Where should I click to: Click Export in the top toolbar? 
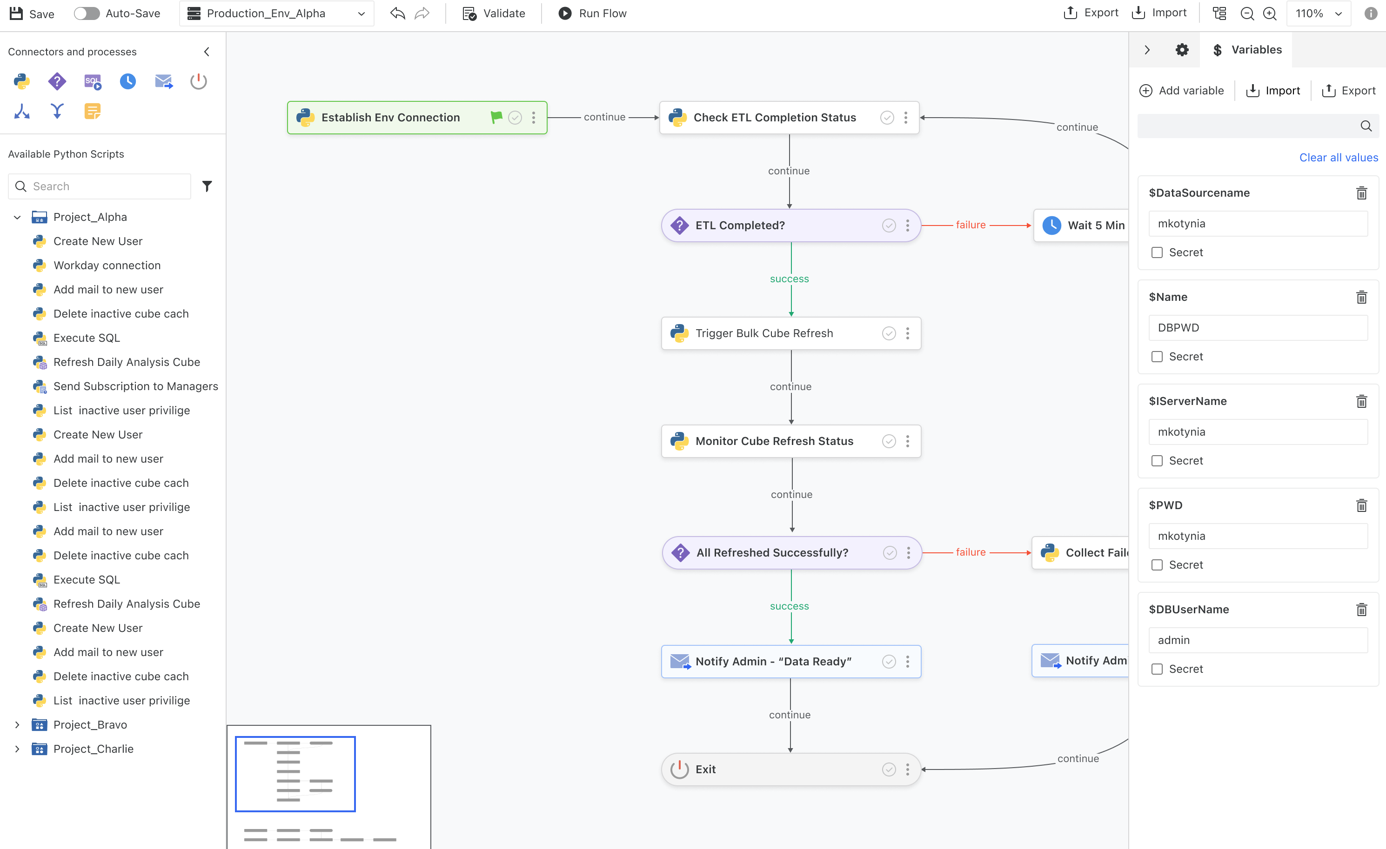click(x=1091, y=13)
